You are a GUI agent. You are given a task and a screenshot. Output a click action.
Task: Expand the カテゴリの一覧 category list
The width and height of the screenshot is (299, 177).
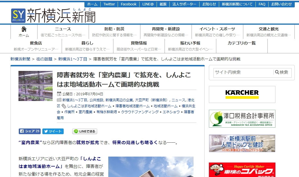(242, 43)
